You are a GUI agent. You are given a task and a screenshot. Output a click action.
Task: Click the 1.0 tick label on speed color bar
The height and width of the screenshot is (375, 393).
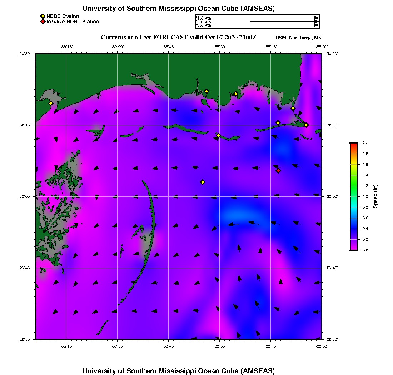pyautogui.click(x=366, y=196)
